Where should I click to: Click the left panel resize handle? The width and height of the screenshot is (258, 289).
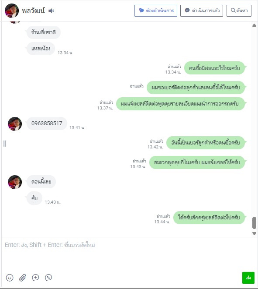(x=5, y=143)
